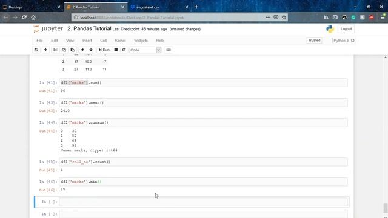Close the 2. Pandas Tutorial browser tab
The height and width of the screenshot is (218, 388).
point(122,7)
